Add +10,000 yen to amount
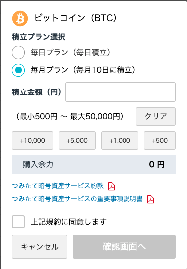 pos(33,141)
